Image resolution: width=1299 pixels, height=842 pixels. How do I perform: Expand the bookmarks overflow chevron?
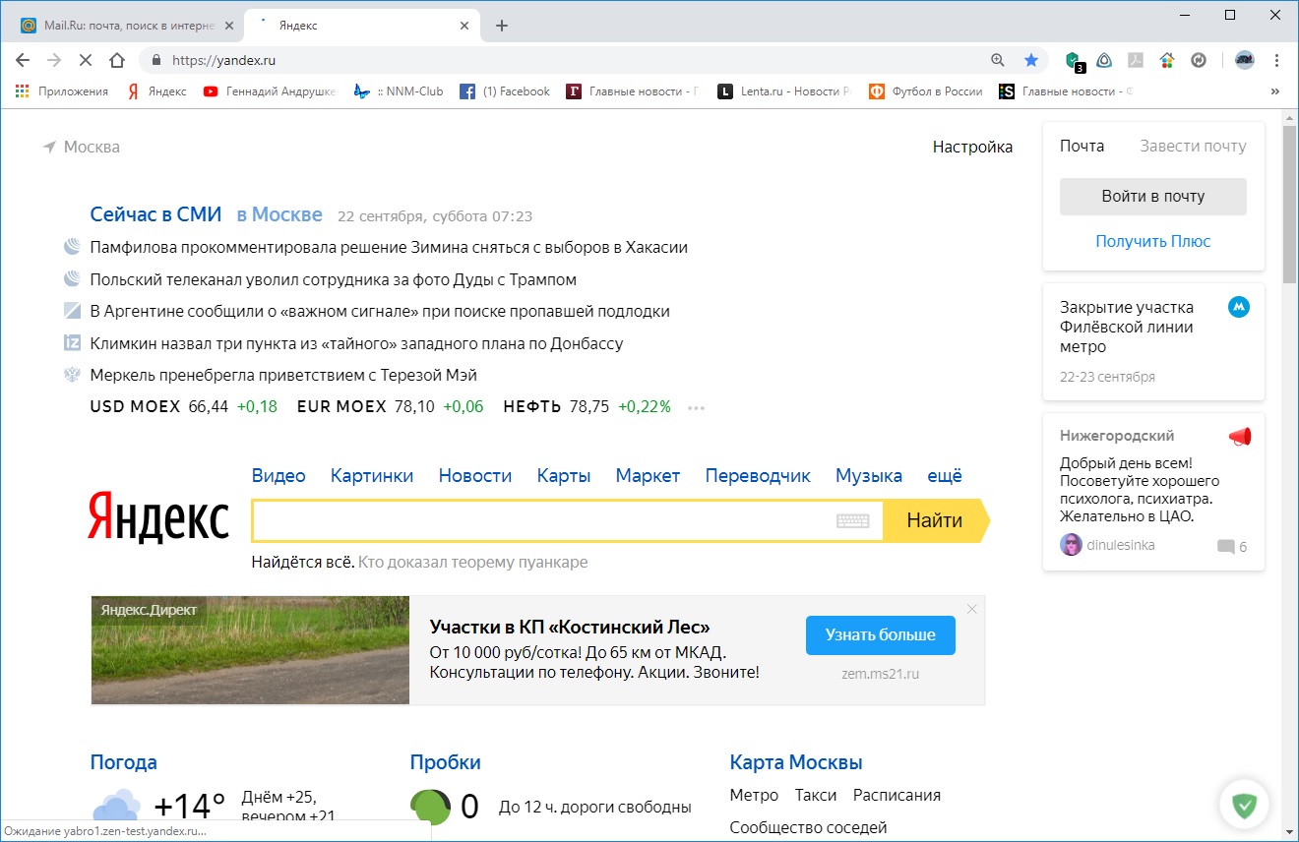(1276, 90)
